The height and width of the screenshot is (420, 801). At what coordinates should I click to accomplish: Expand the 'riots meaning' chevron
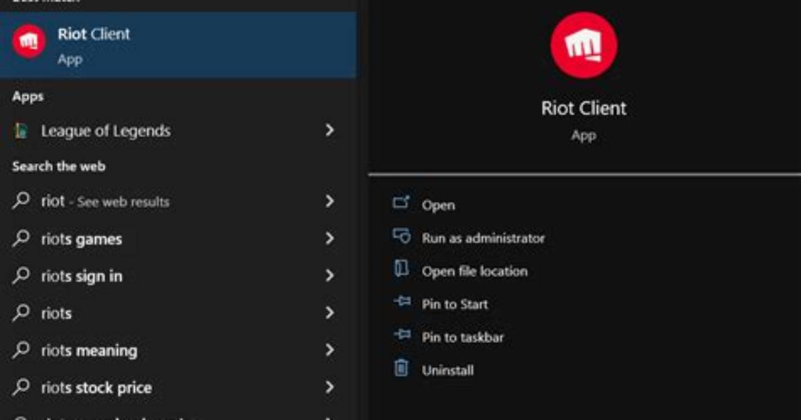click(330, 350)
